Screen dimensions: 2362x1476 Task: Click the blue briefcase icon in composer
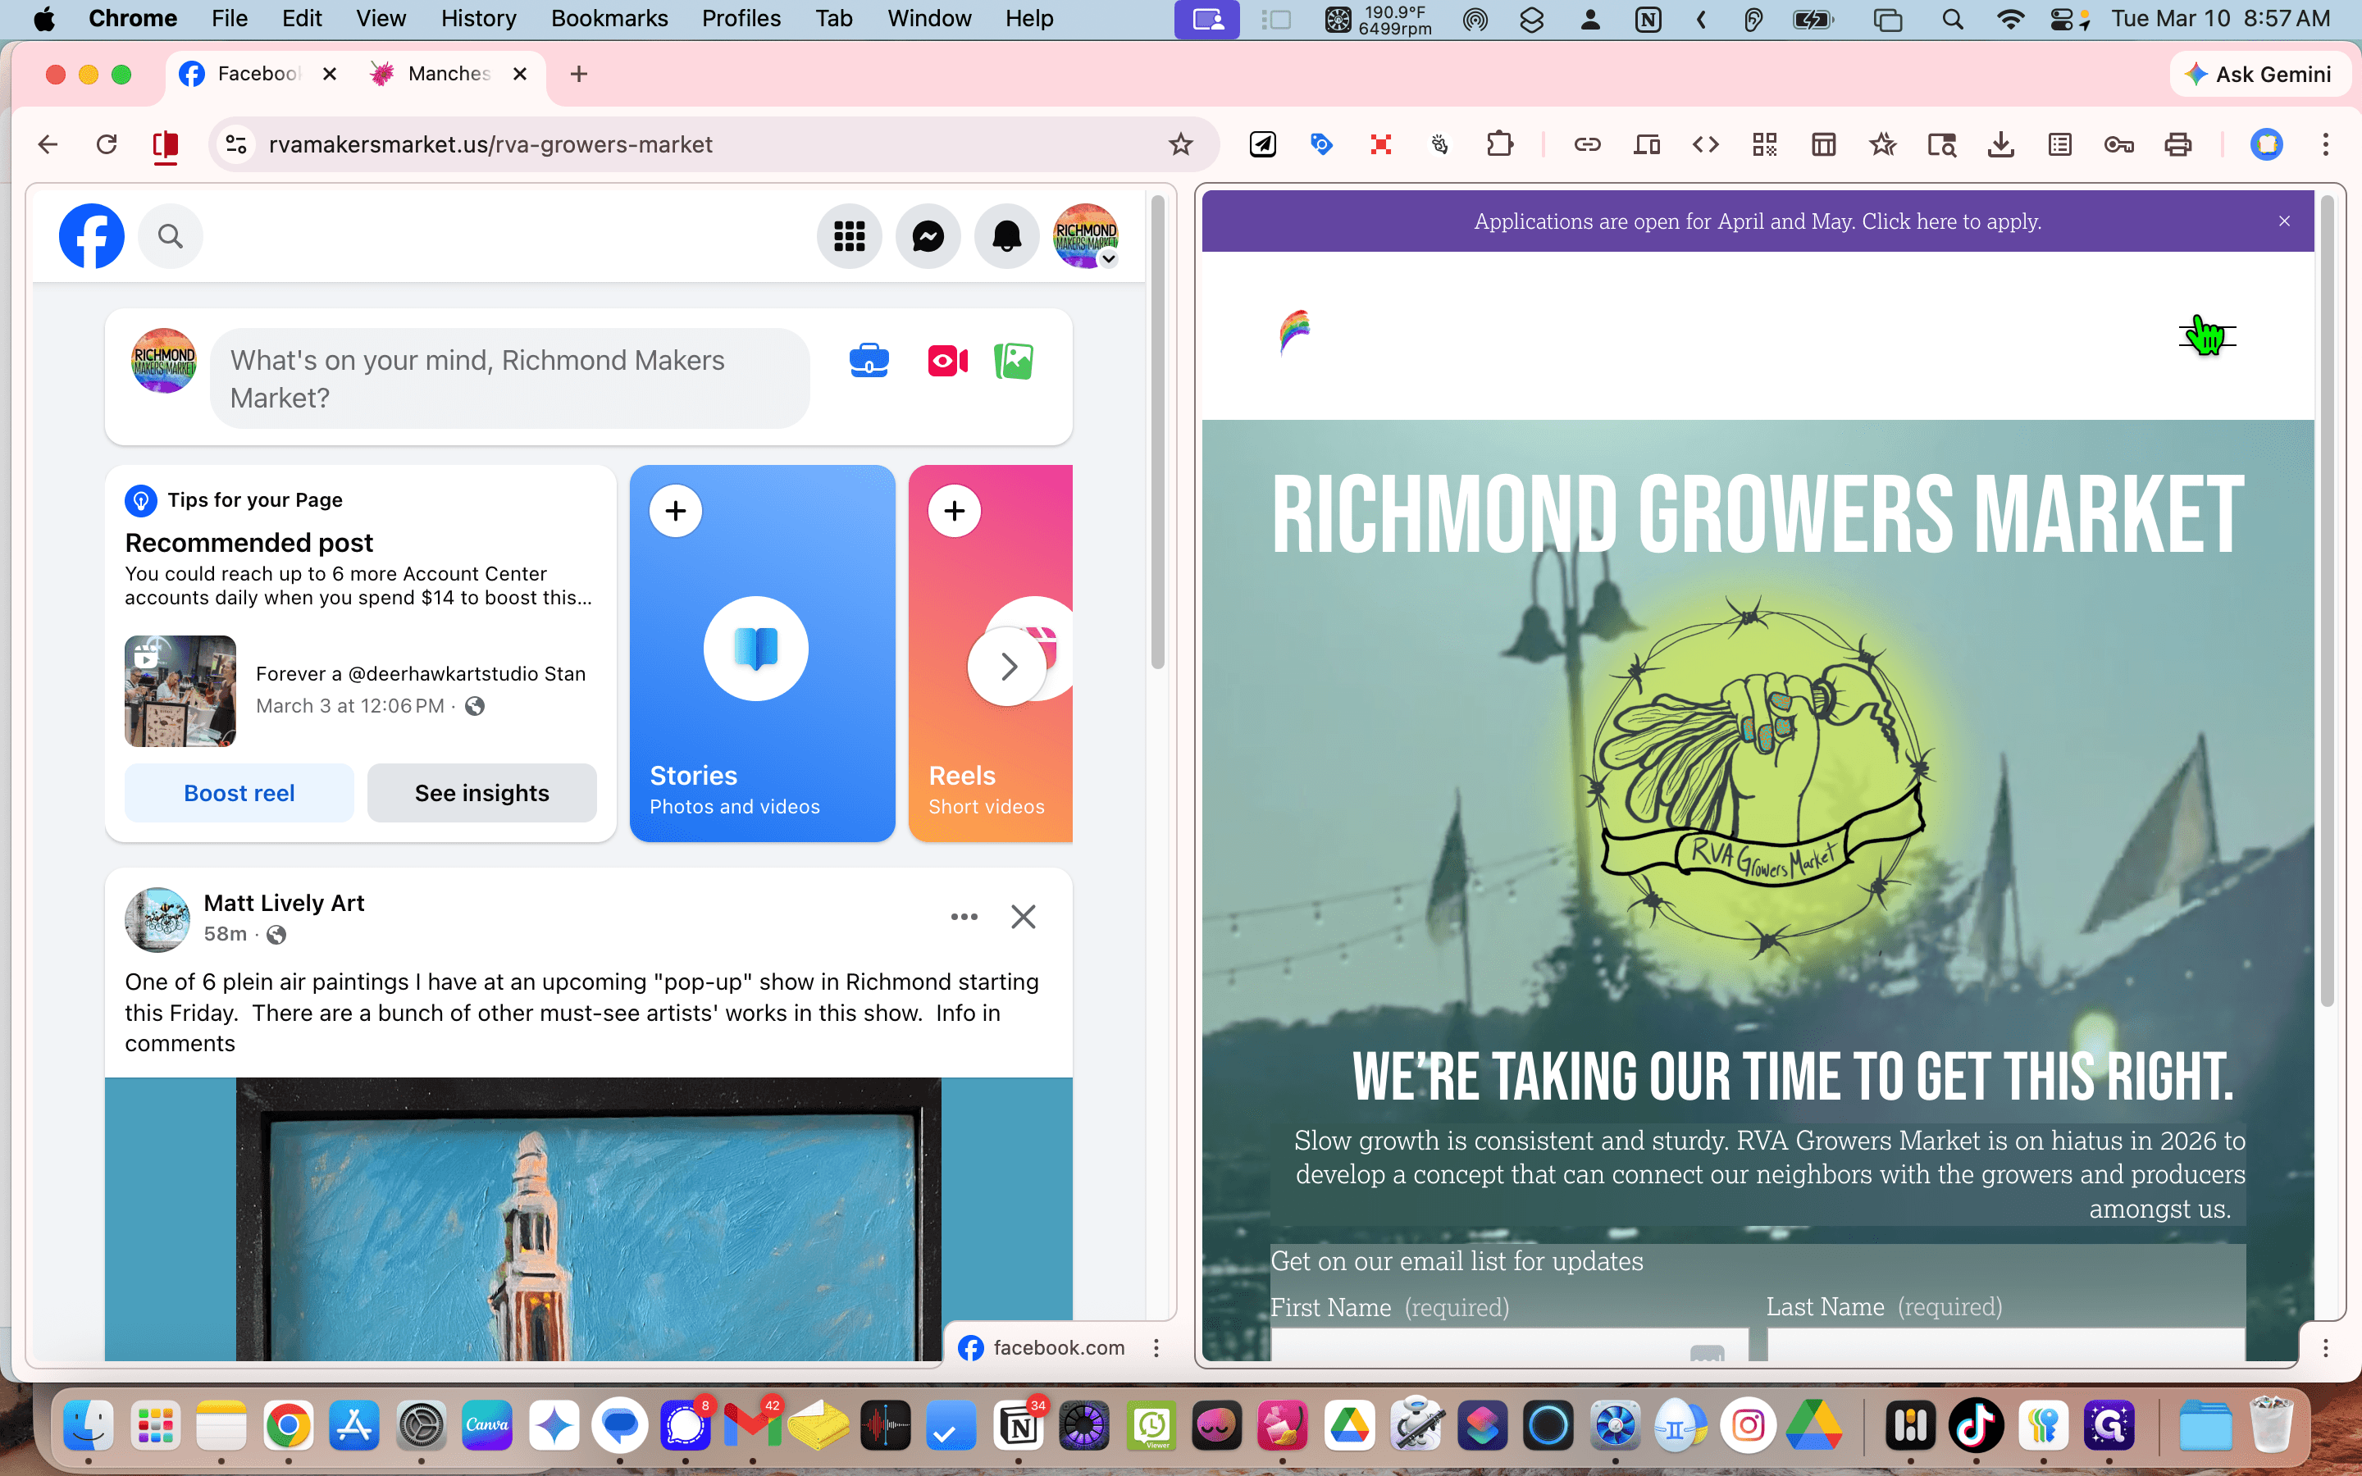click(869, 361)
